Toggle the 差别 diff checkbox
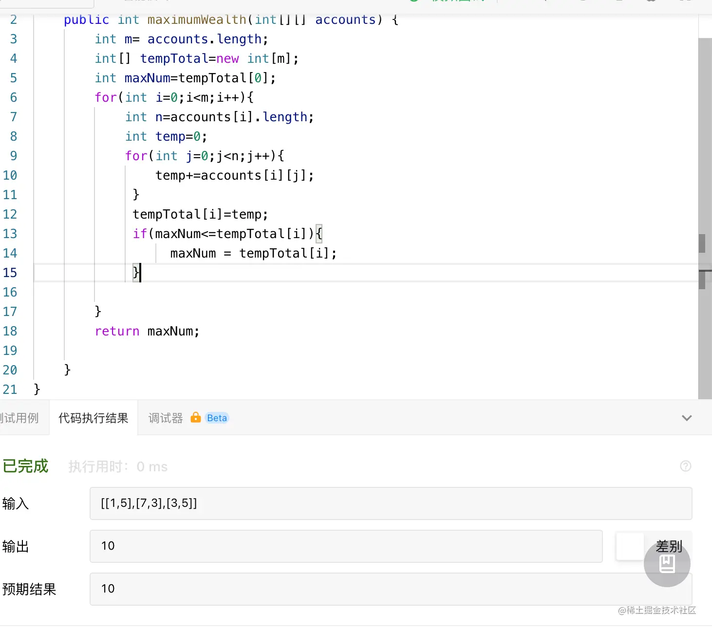The image size is (712, 631). 630,546
